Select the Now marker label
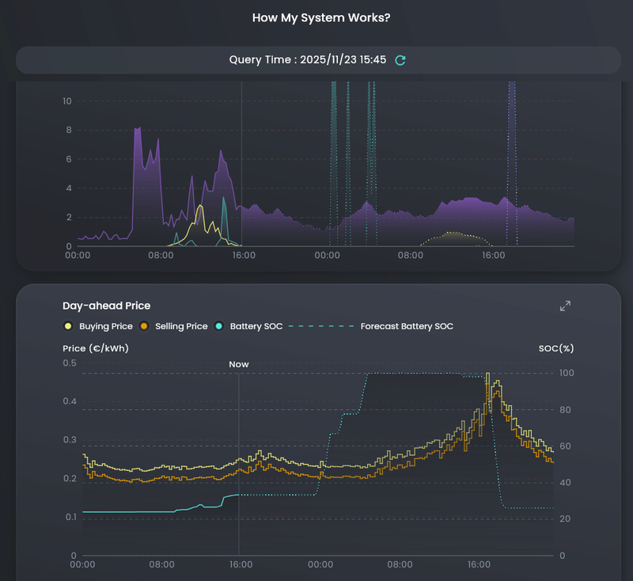This screenshot has width=633, height=581. 239,364
